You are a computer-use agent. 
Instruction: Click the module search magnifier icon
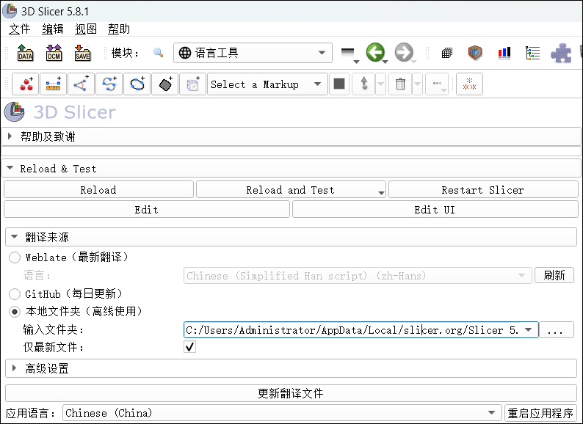tap(158, 53)
